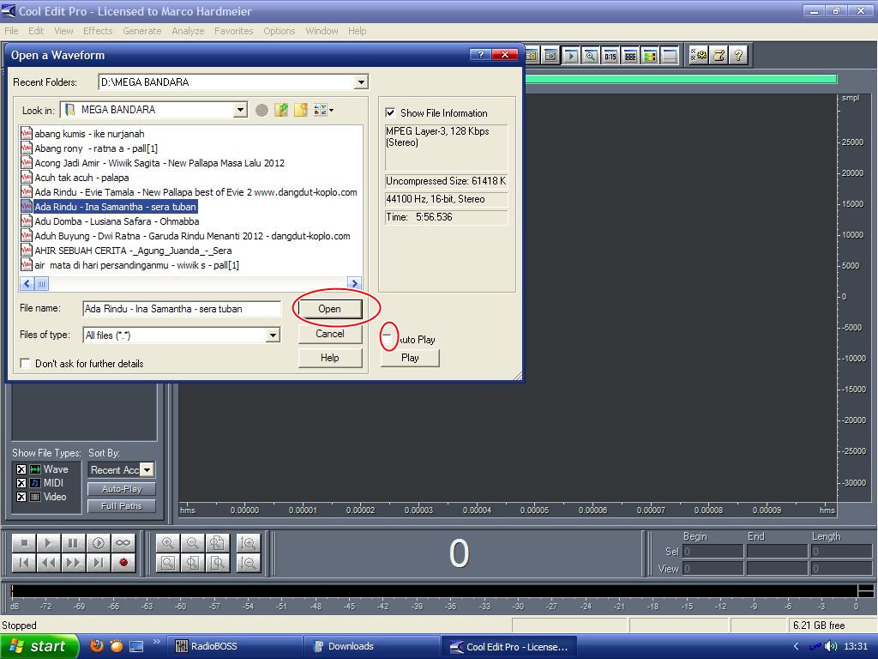Image resolution: width=878 pixels, height=659 pixels.
Task: Click the 0:15 time window toolbar icon
Action: pyautogui.click(x=610, y=56)
